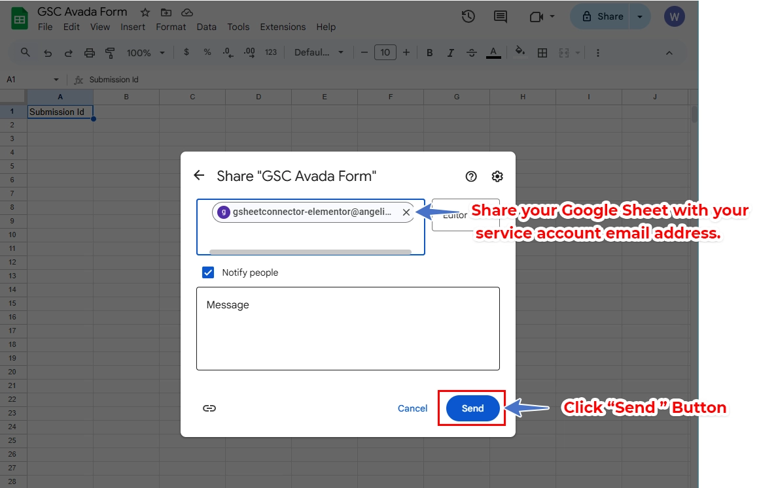Viewport: 759px width, 488px height.
Task: Toggle bold formatting in the toolbar
Action: coord(429,52)
